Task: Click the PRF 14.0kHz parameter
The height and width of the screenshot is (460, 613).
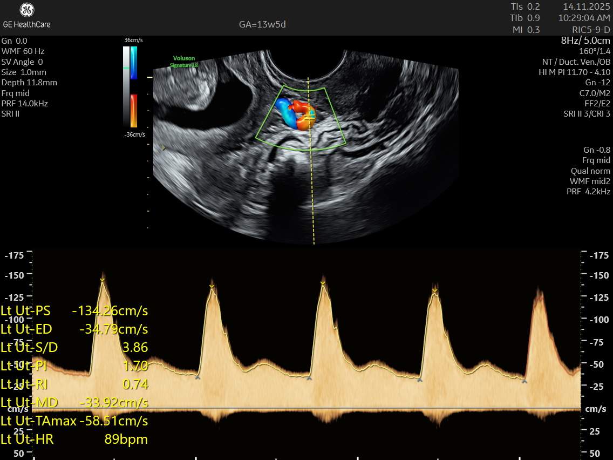Action: [25, 103]
